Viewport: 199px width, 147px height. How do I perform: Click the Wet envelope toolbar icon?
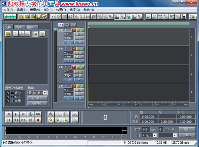(x=160, y=17)
